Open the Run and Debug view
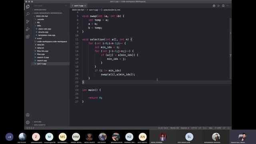Image resolution: width=256 pixels, height=144 pixels. tap(28, 29)
